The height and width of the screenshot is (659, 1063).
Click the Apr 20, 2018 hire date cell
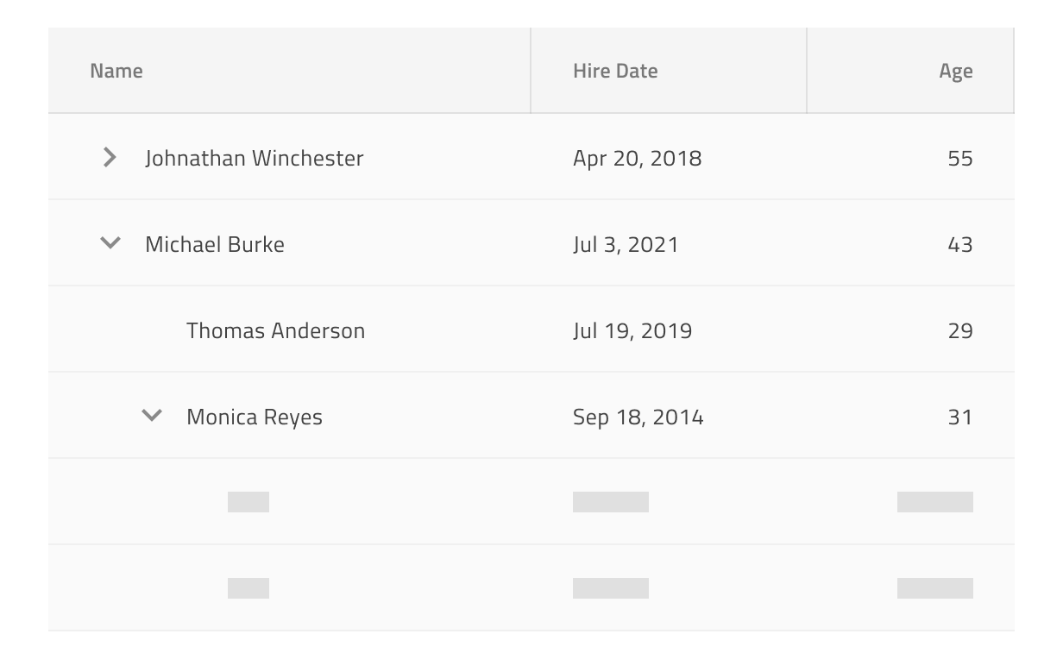669,157
